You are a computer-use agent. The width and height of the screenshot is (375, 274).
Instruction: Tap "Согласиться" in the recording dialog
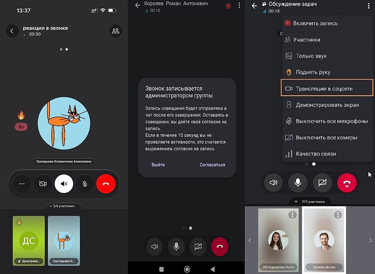click(x=212, y=165)
